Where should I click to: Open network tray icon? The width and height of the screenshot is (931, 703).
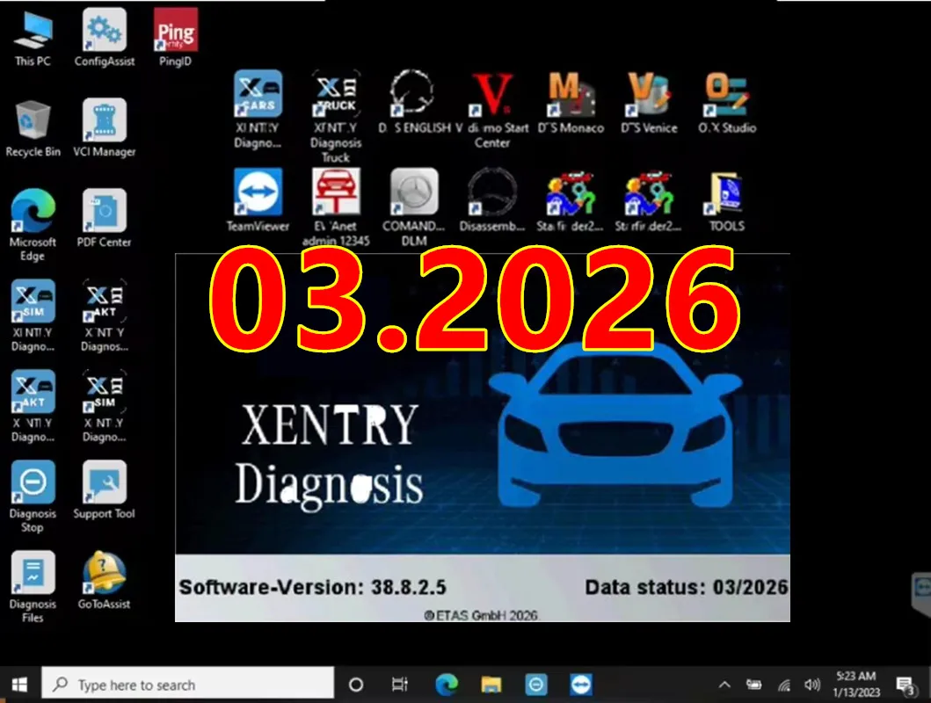click(784, 685)
